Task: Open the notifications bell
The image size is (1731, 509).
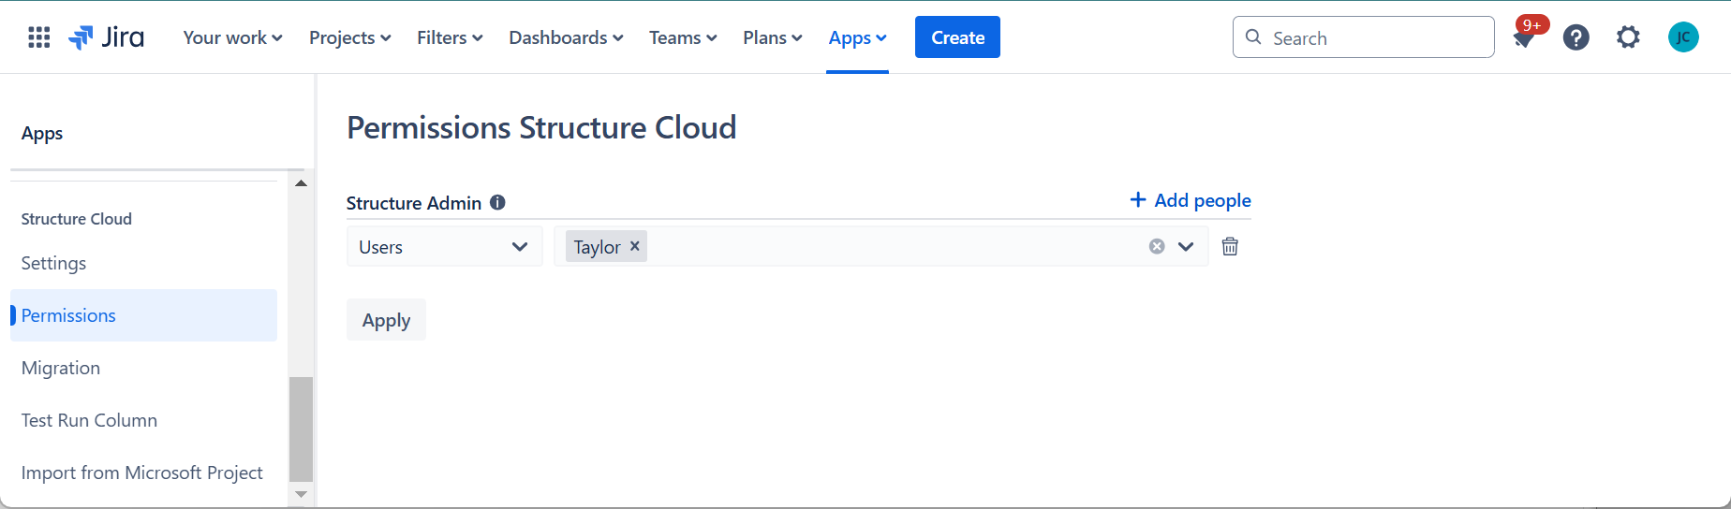Action: coord(1524,38)
